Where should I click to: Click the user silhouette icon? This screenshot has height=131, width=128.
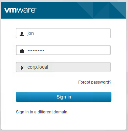click(22, 34)
